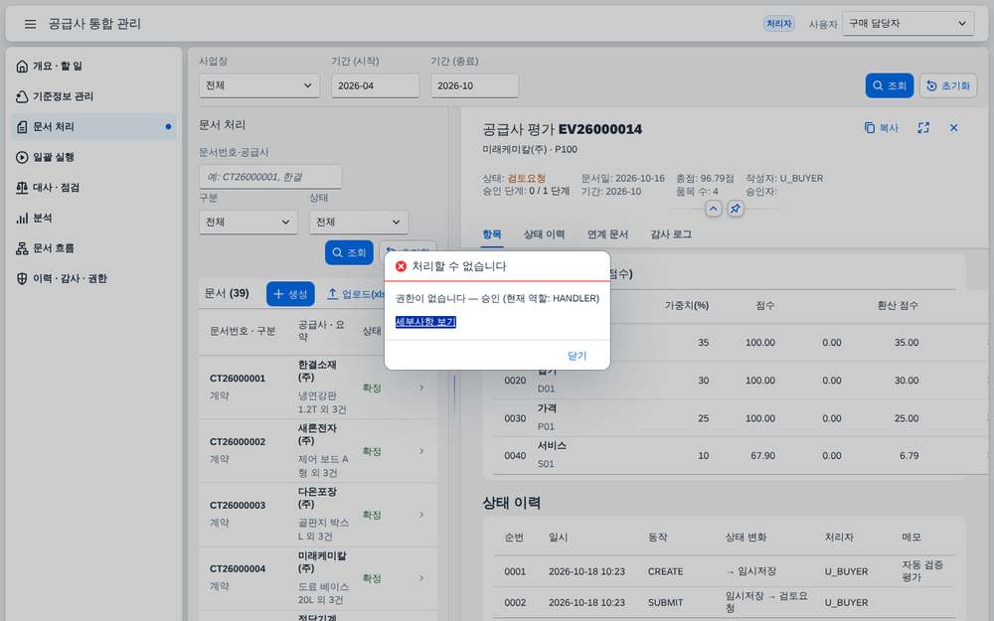Click item row 0040 서비스
Viewport: 994px width, 621px height.
tap(741, 456)
